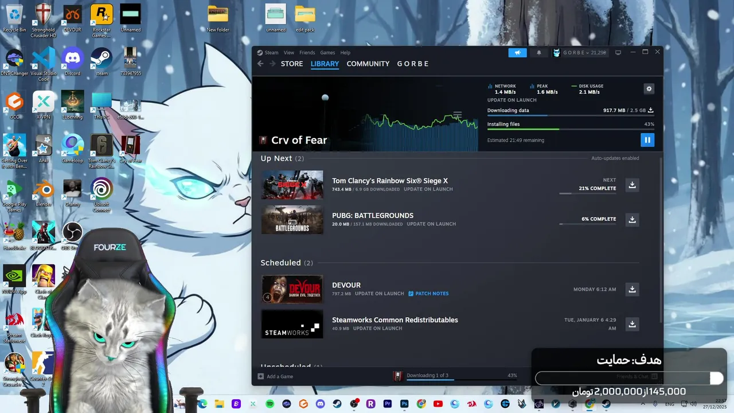Select the Ubisoft Connect desktop icon
Image resolution: width=734 pixels, height=413 pixels.
pyautogui.click(x=101, y=195)
